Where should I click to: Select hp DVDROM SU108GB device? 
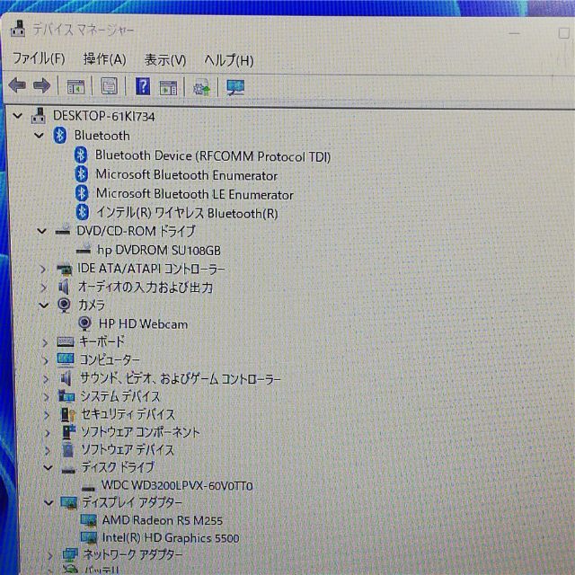tap(159, 251)
